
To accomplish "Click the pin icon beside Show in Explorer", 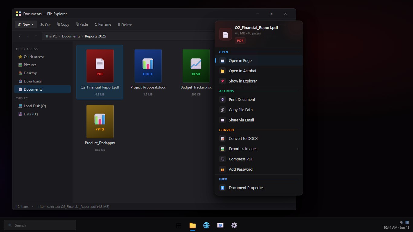I will (223, 81).
